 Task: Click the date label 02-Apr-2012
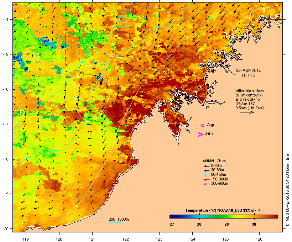[249, 70]
